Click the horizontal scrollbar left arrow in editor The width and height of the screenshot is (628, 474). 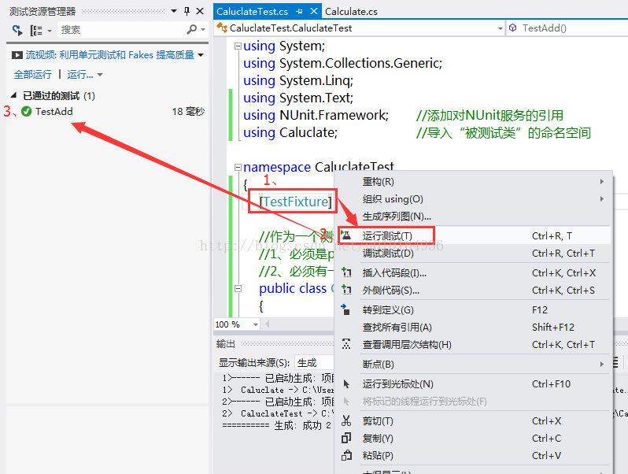pos(267,324)
